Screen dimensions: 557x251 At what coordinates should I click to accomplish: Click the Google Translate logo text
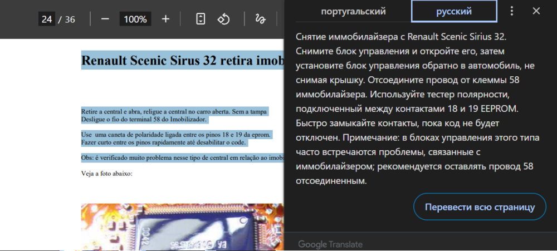330,244
